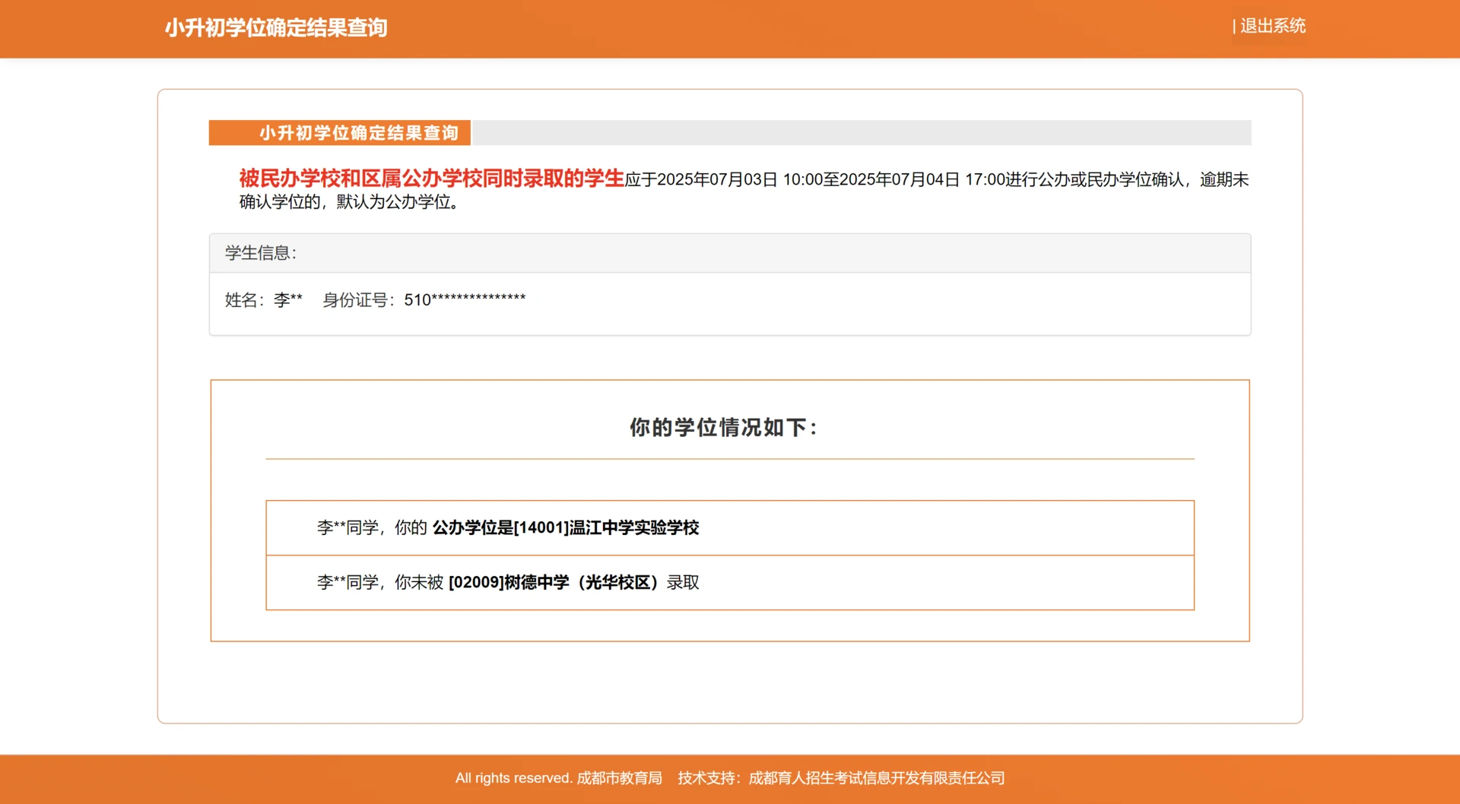Click the masked 身份证号 510 number
The width and height of the screenshot is (1460, 804).
[464, 300]
